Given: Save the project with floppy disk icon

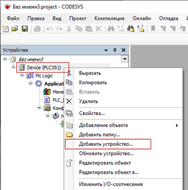Looking at the screenshot, I should coord(25,28).
